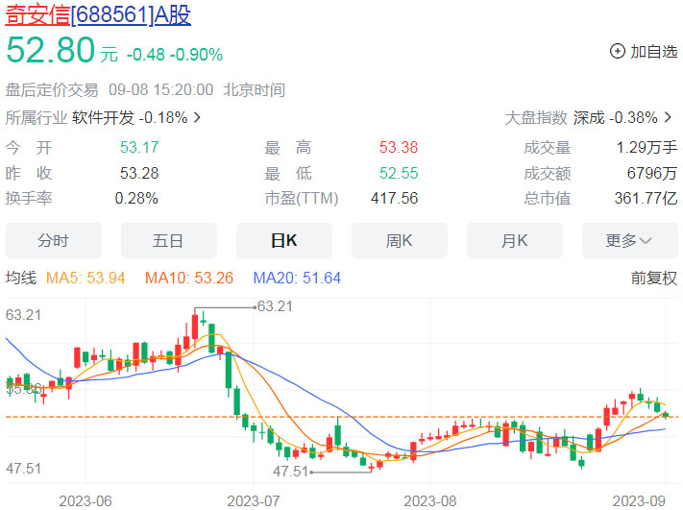
Task: Click the 63.21 high-point chart annotation
Action: click(x=275, y=306)
